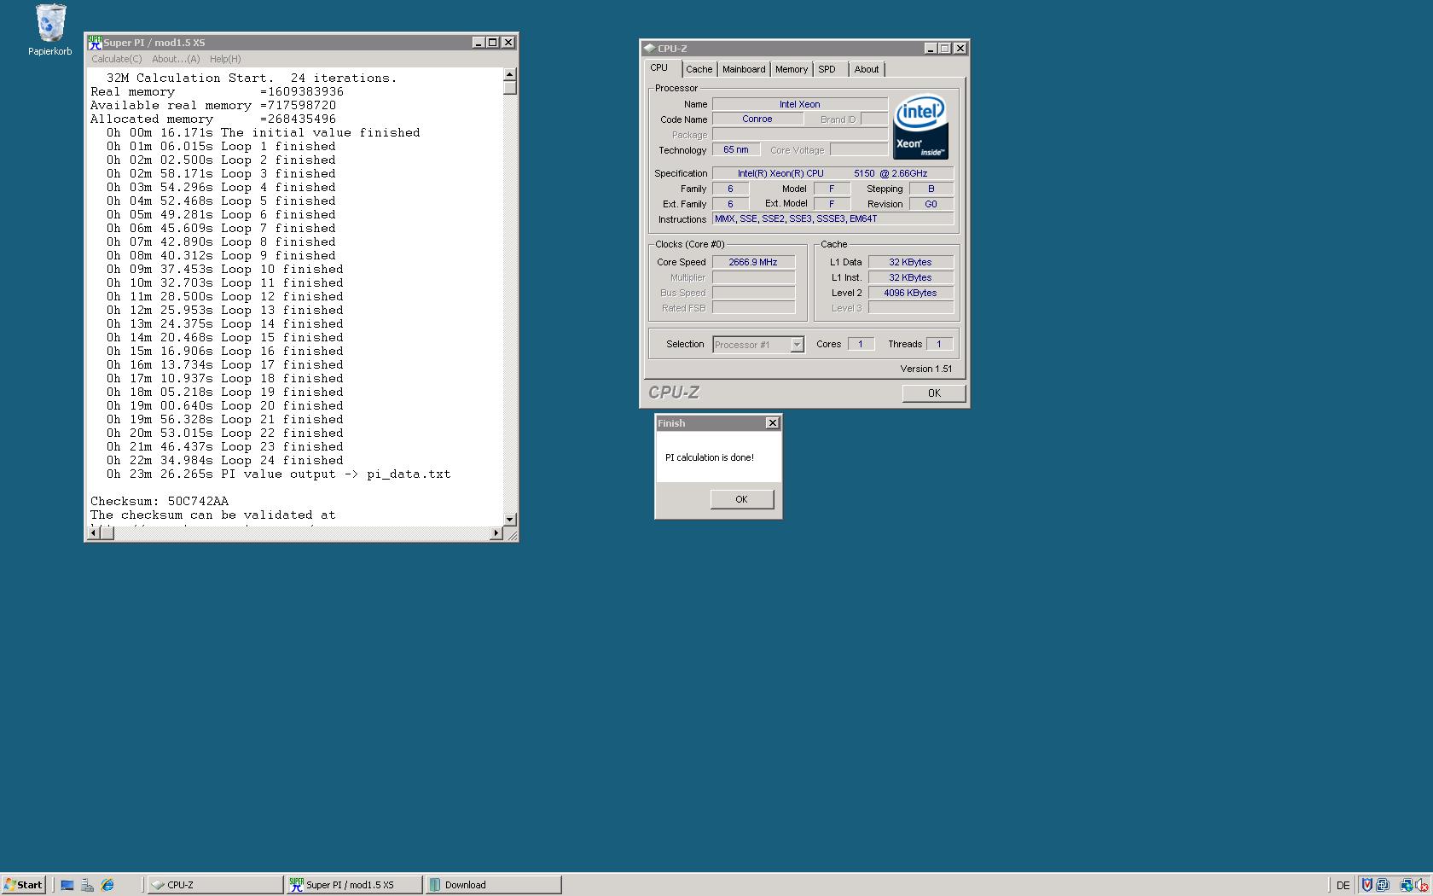Click 'Allocated memory =268435496' line

click(x=213, y=119)
